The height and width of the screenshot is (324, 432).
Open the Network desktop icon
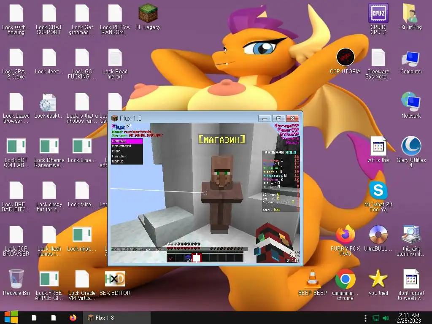(411, 102)
